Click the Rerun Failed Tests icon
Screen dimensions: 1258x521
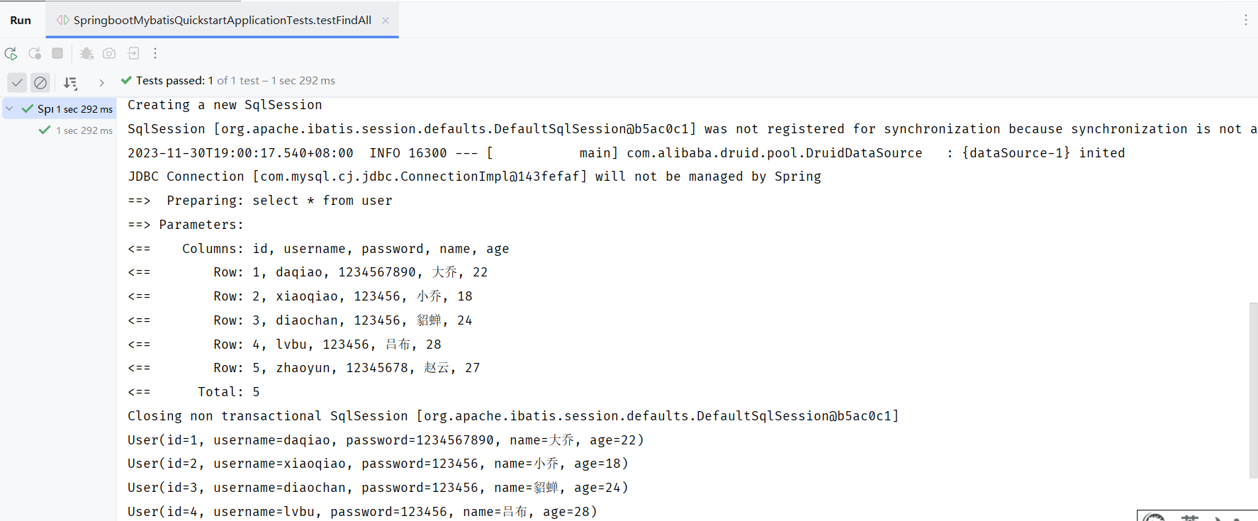click(34, 53)
